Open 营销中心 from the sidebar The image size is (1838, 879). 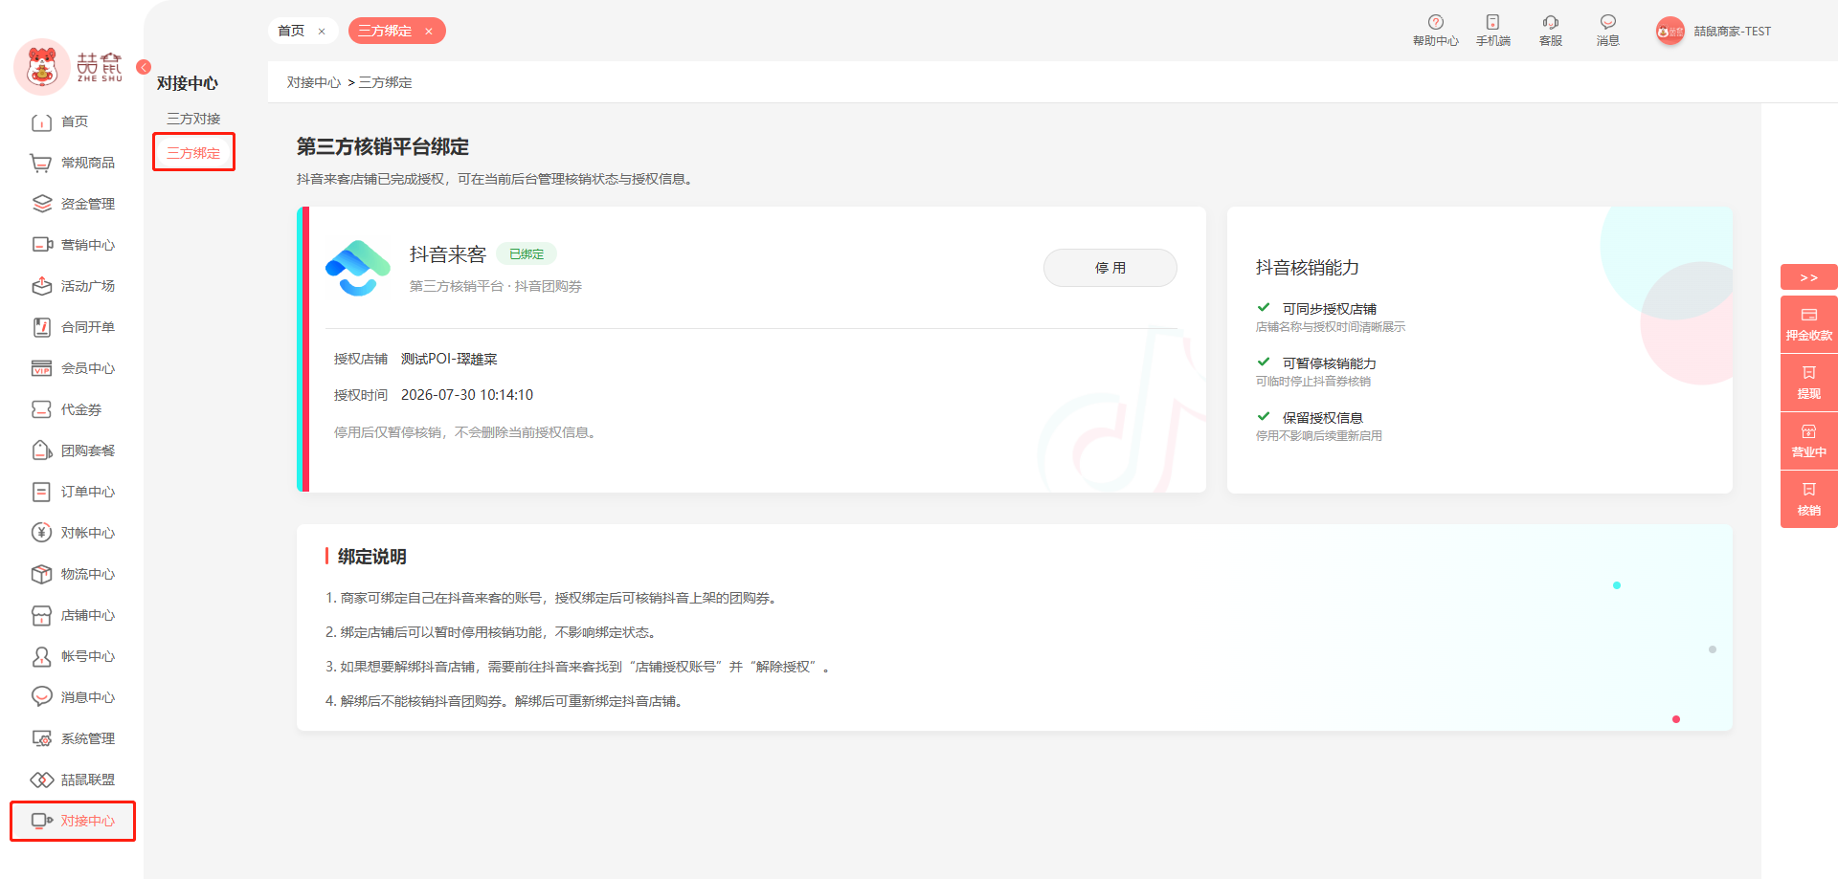click(73, 245)
